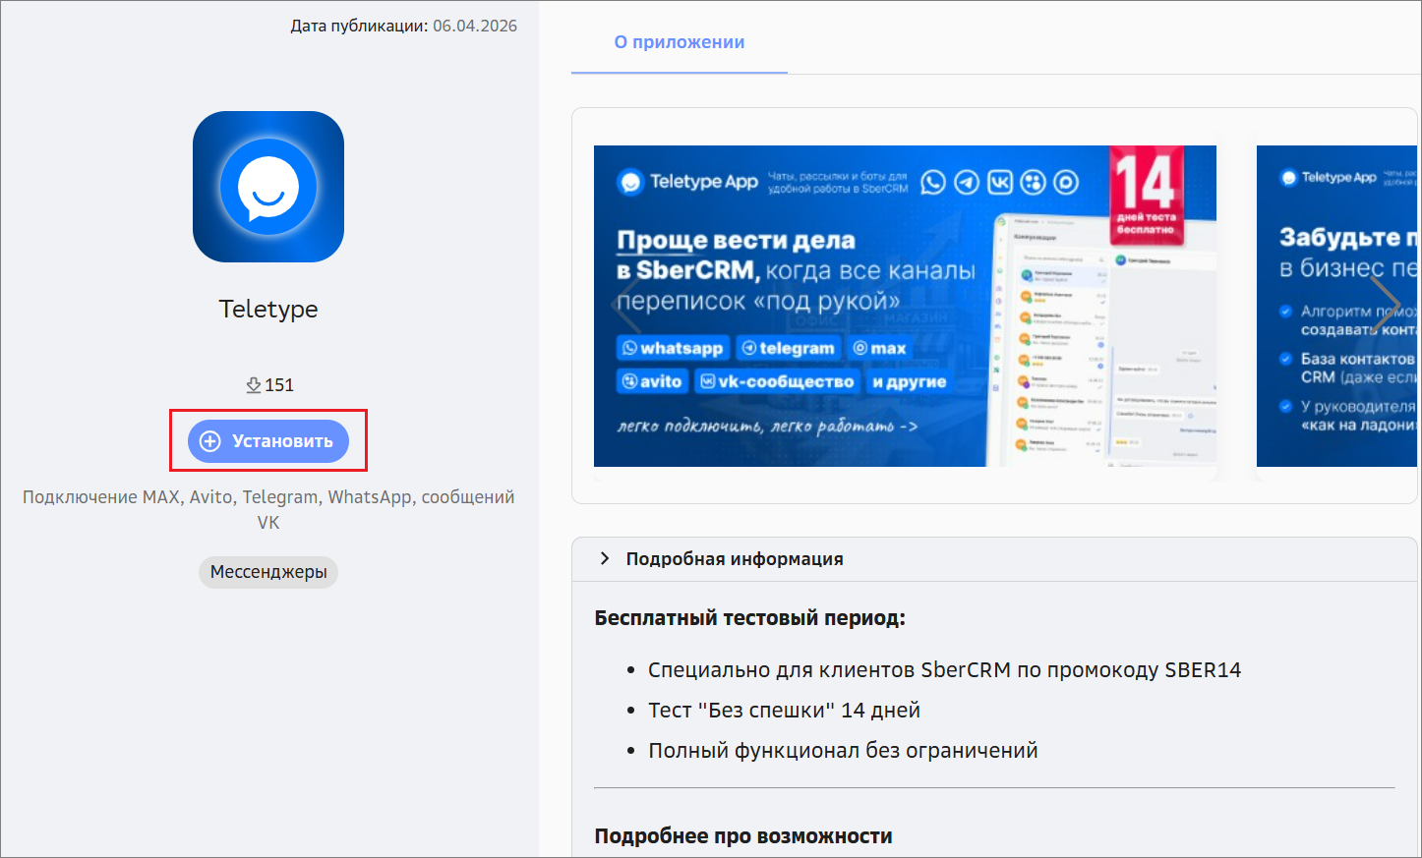This screenshot has width=1422, height=858.
Task: Click the 14 дней теста red badge
Action: point(1146,194)
